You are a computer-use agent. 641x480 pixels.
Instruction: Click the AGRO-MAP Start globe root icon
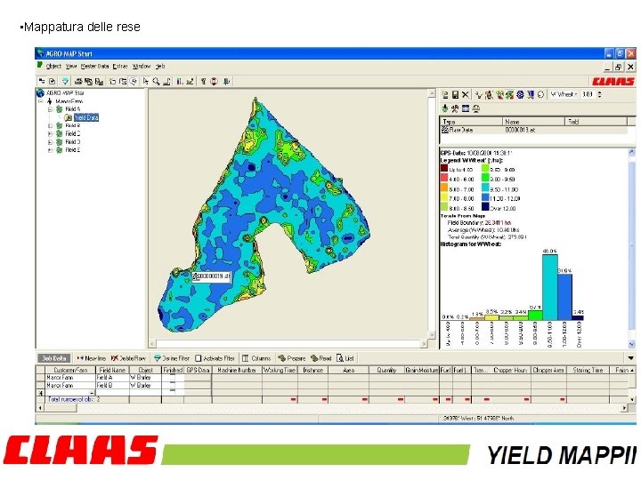40,93
